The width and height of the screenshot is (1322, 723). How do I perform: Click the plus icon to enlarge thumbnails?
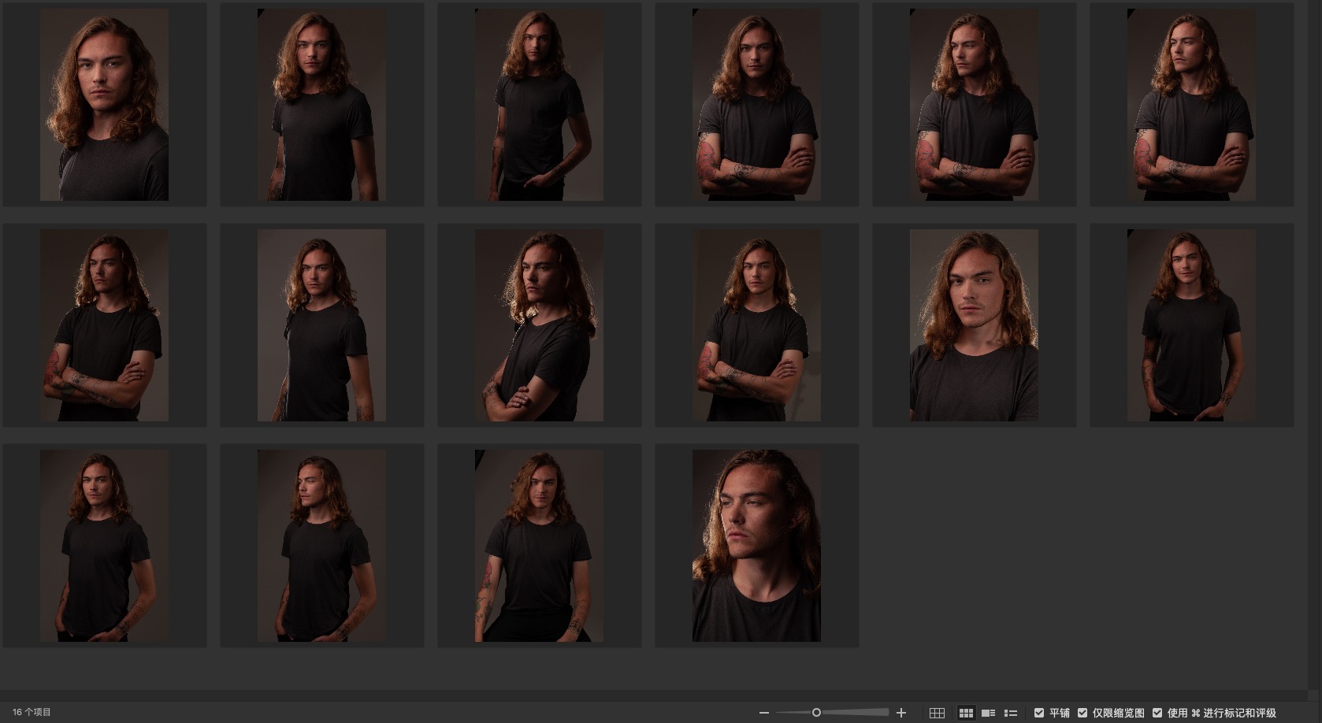click(901, 713)
